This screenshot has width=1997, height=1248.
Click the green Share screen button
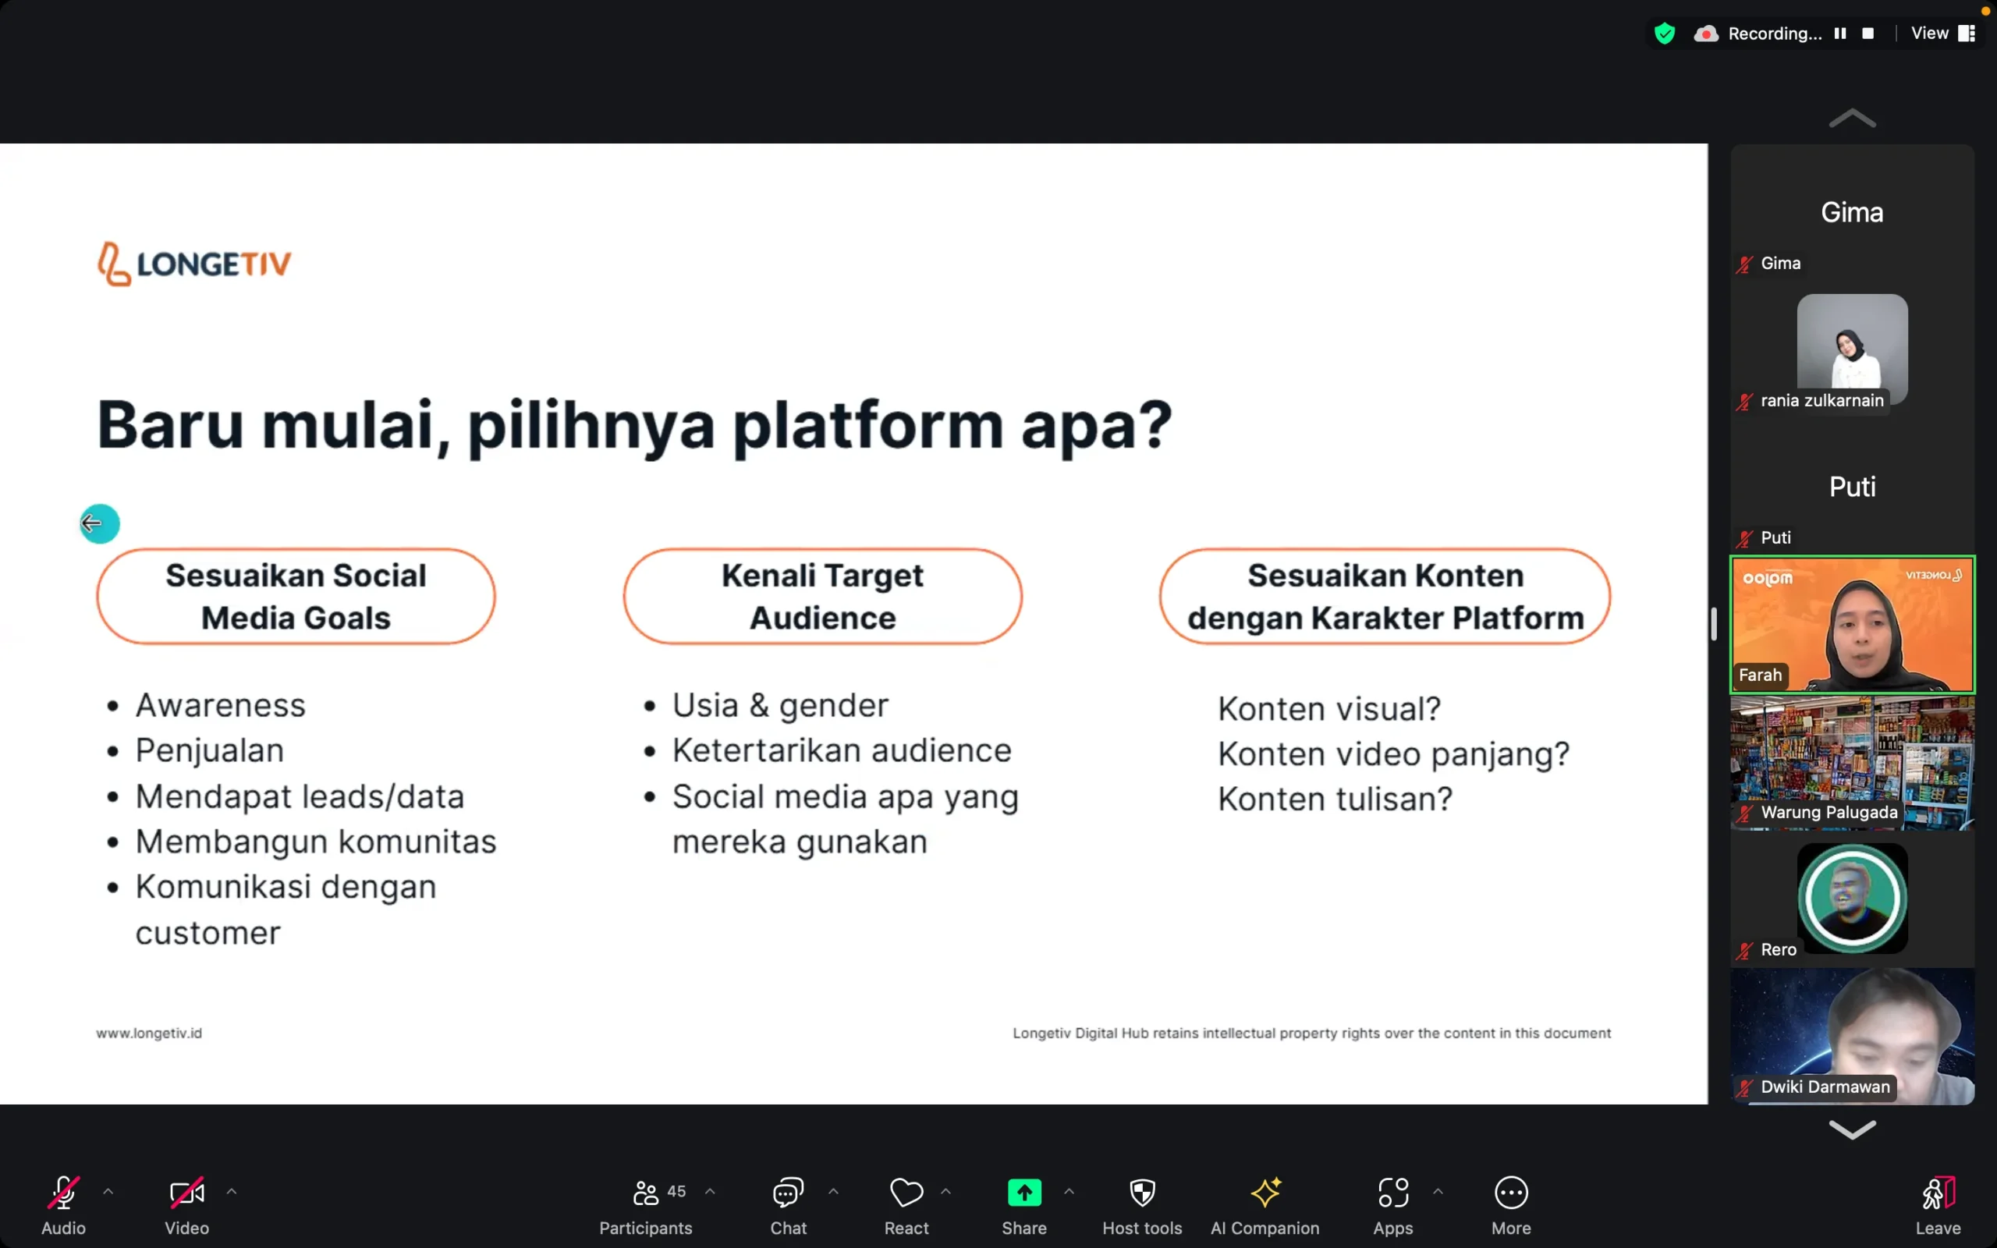pos(1024,1193)
